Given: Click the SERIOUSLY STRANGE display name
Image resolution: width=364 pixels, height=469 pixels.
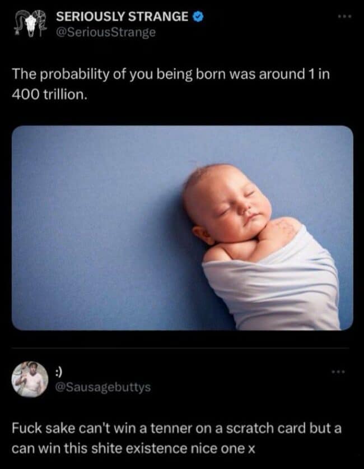Looking at the screenshot, I should (122, 16).
